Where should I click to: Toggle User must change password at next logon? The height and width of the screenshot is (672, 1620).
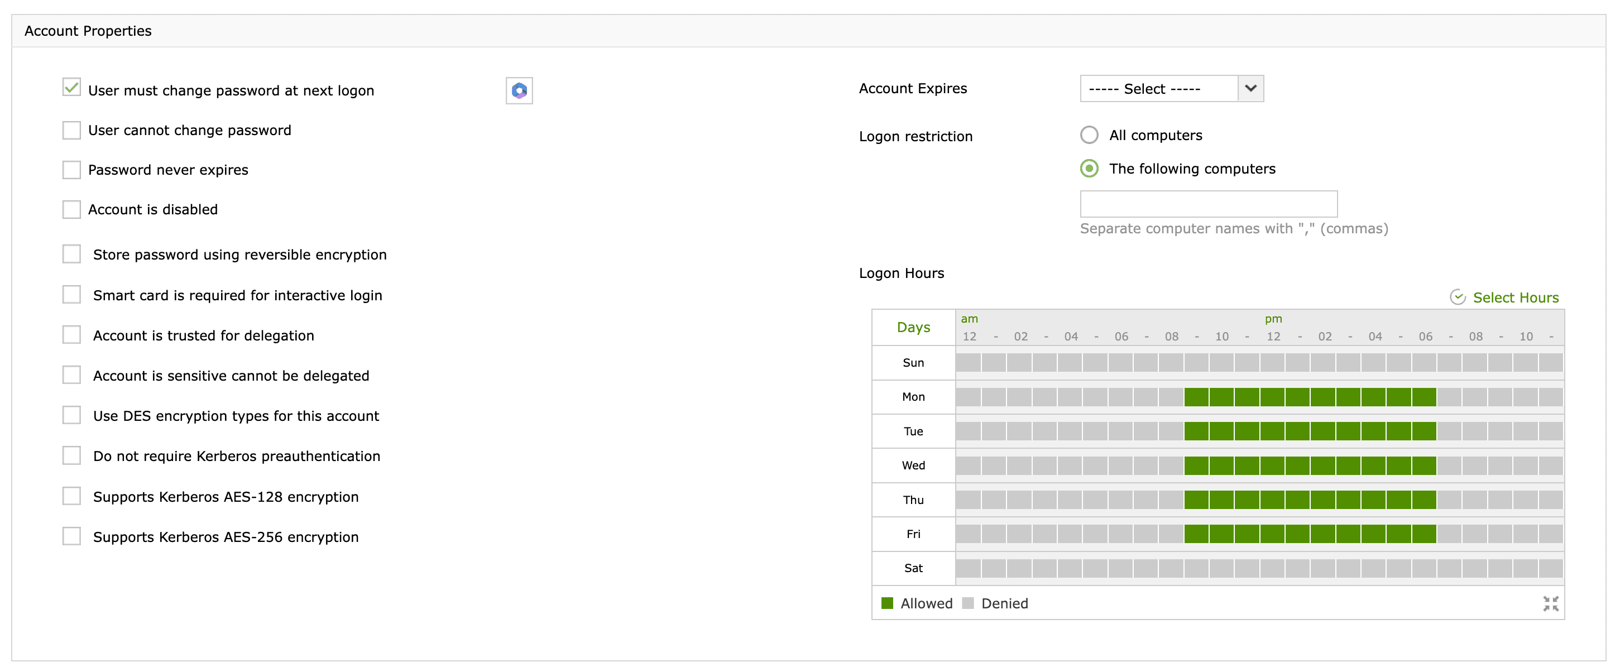(71, 88)
